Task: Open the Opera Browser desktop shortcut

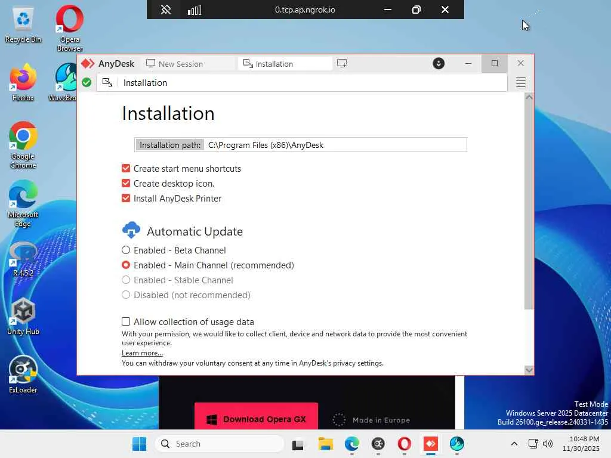Action: [x=70, y=28]
